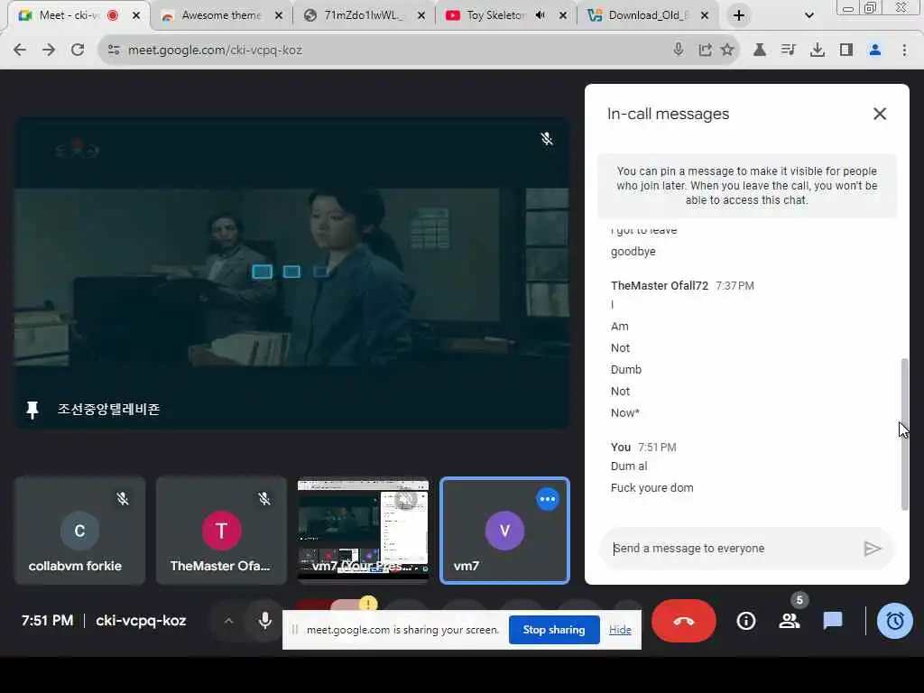Select the collabvm forkie participant tile

tap(79, 531)
